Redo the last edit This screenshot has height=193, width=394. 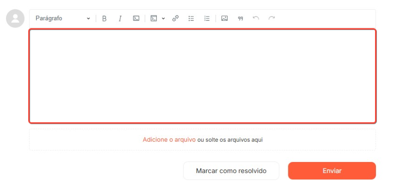tap(272, 19)
